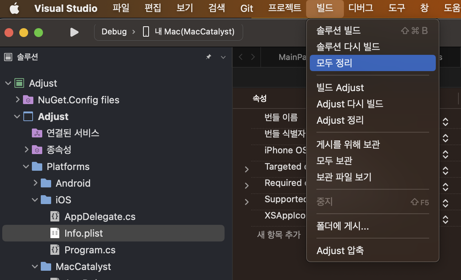Click the 종속성 folder icon

pos(37,150)
